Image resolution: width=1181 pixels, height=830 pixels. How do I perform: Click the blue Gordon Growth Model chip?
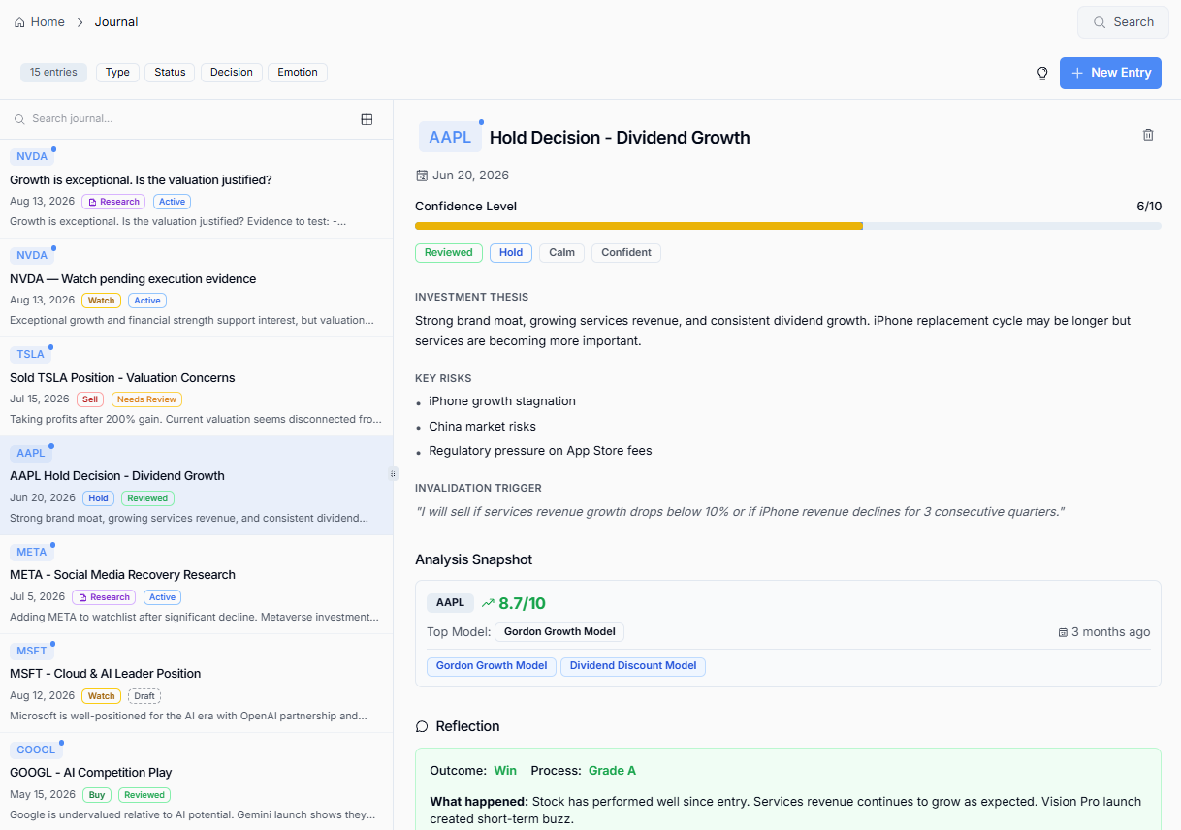click(492, 666)
